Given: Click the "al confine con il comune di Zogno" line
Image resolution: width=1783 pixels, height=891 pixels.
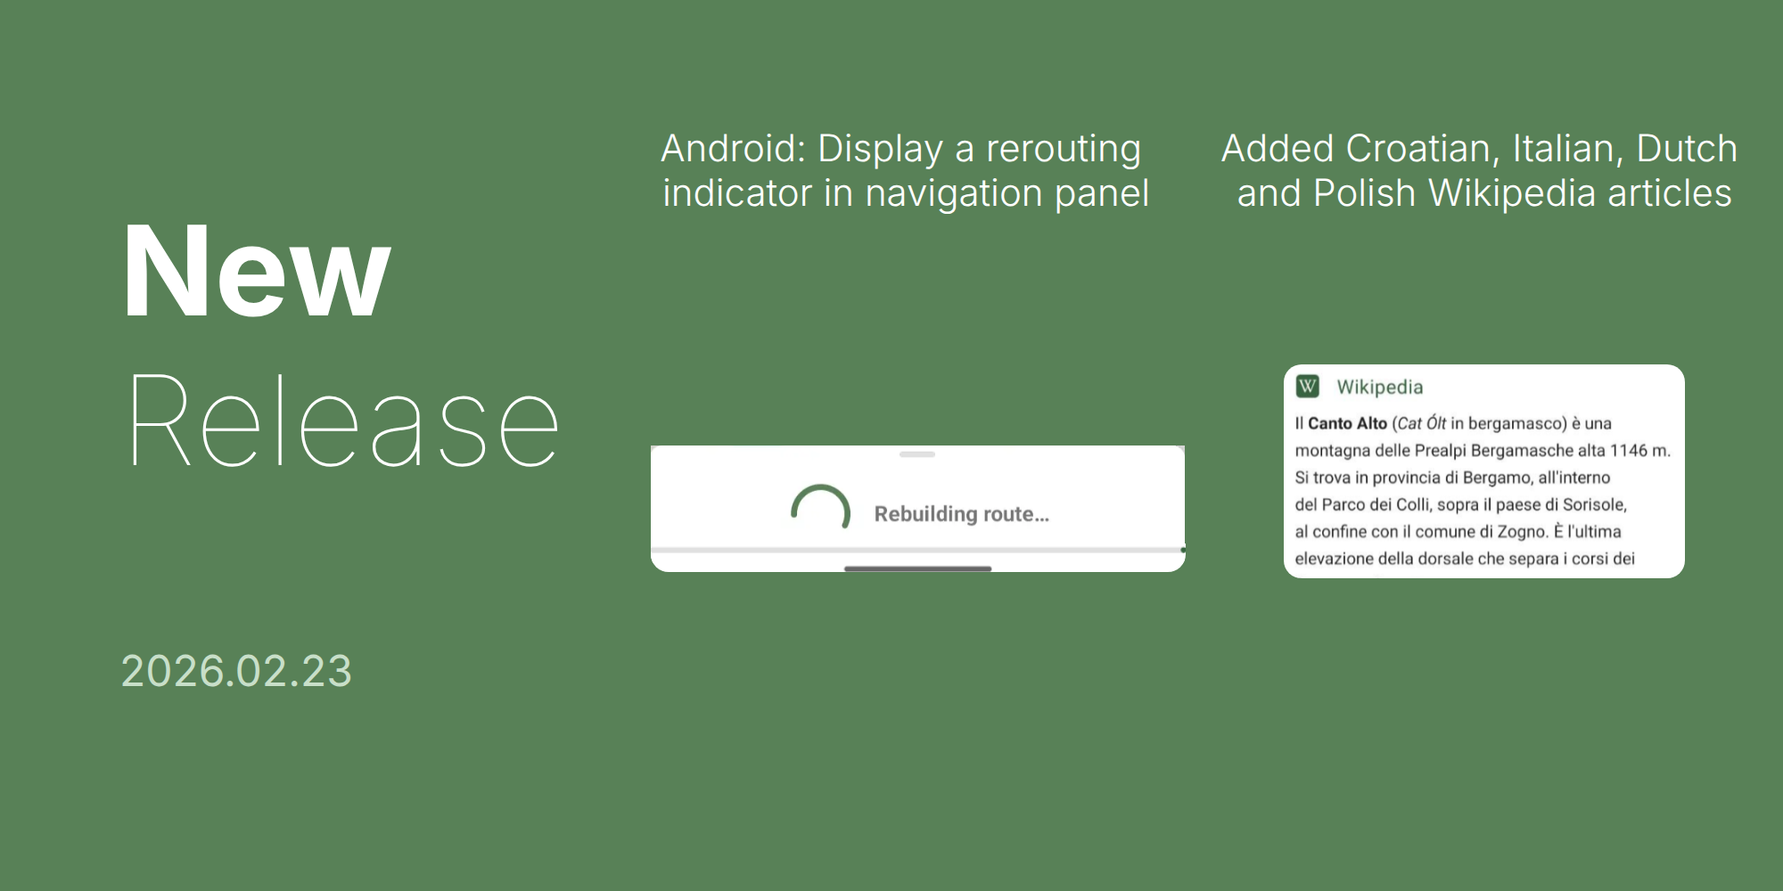Looking at the screenshot, I should coord(1458,531).
